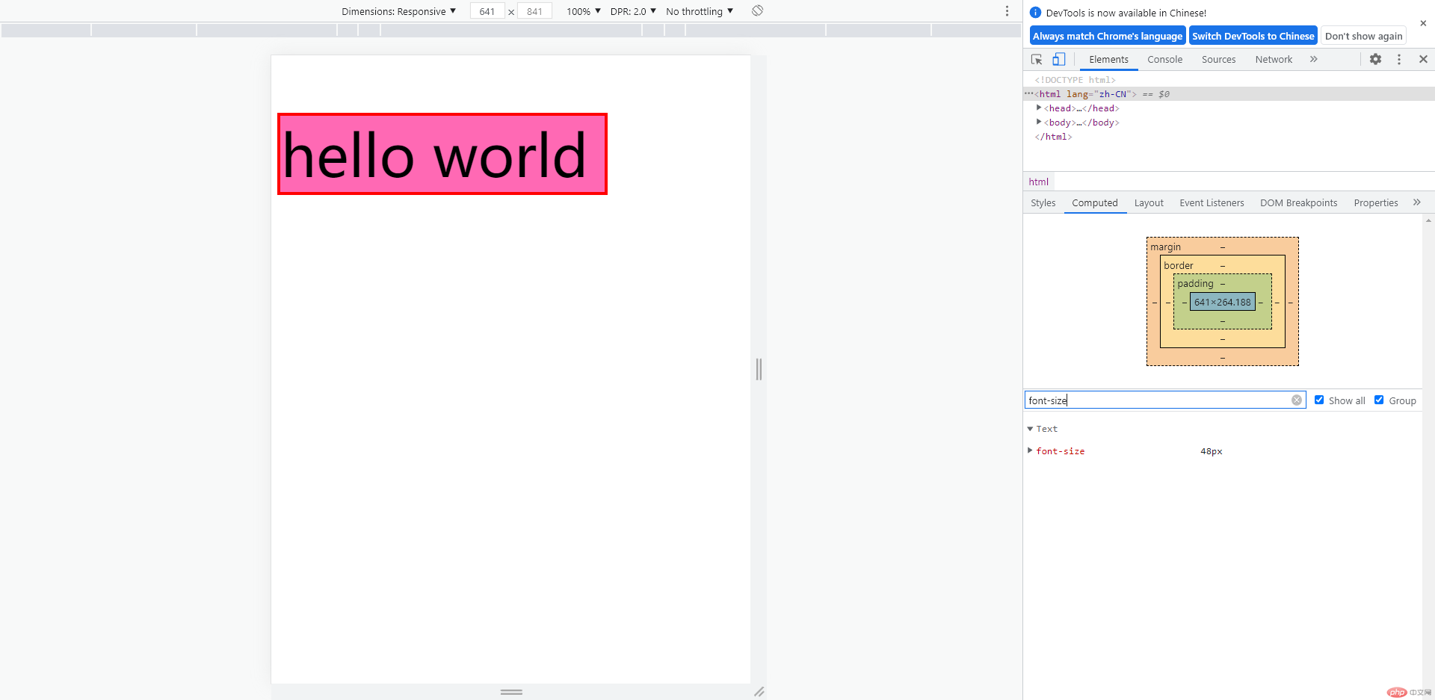Collapse the Text computed group
Image resolution: width=1435 pixels, height=700 pixels.
[1030, 429]
